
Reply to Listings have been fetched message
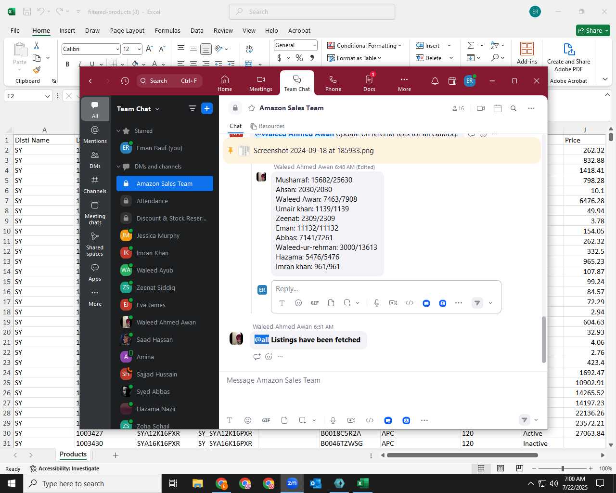click(257, 357)
